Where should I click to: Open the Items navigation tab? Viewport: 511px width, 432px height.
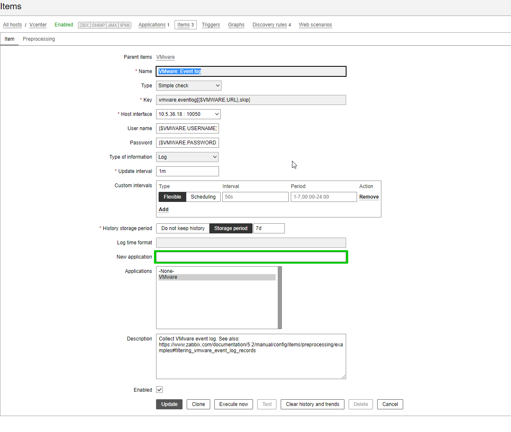coord(185,25)
